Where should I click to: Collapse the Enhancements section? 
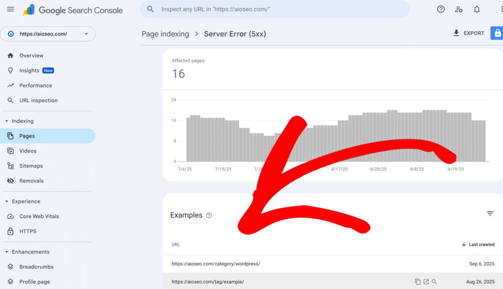(x=7, y=252)
